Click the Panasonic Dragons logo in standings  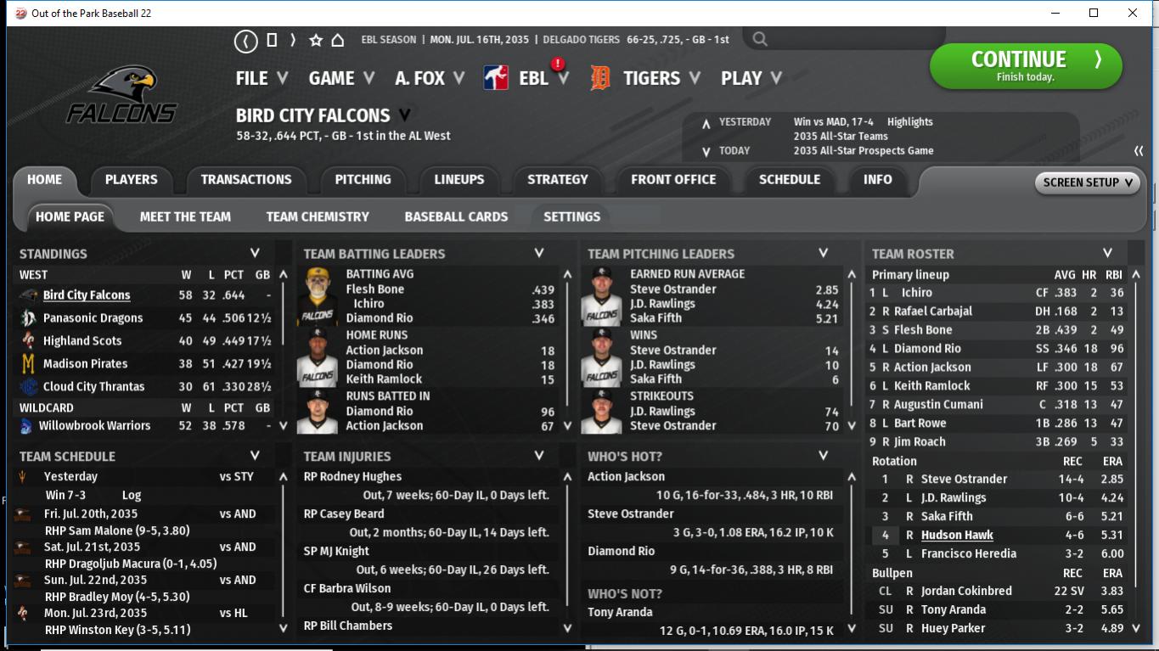coord(28,318)
